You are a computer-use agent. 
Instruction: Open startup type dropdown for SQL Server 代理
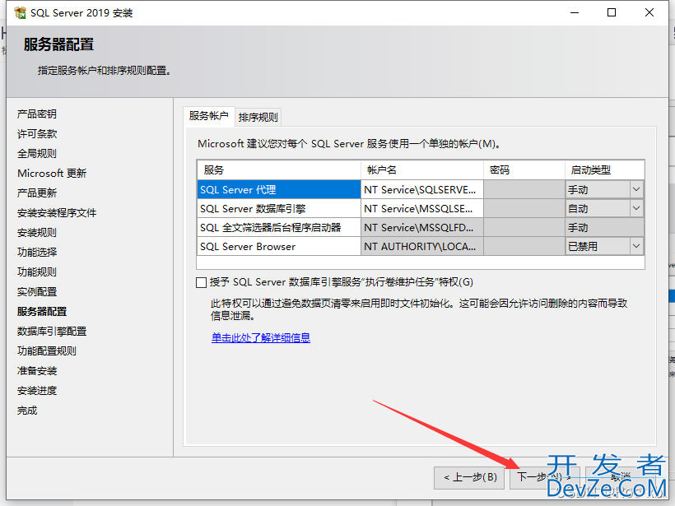[x=635, y=189]
